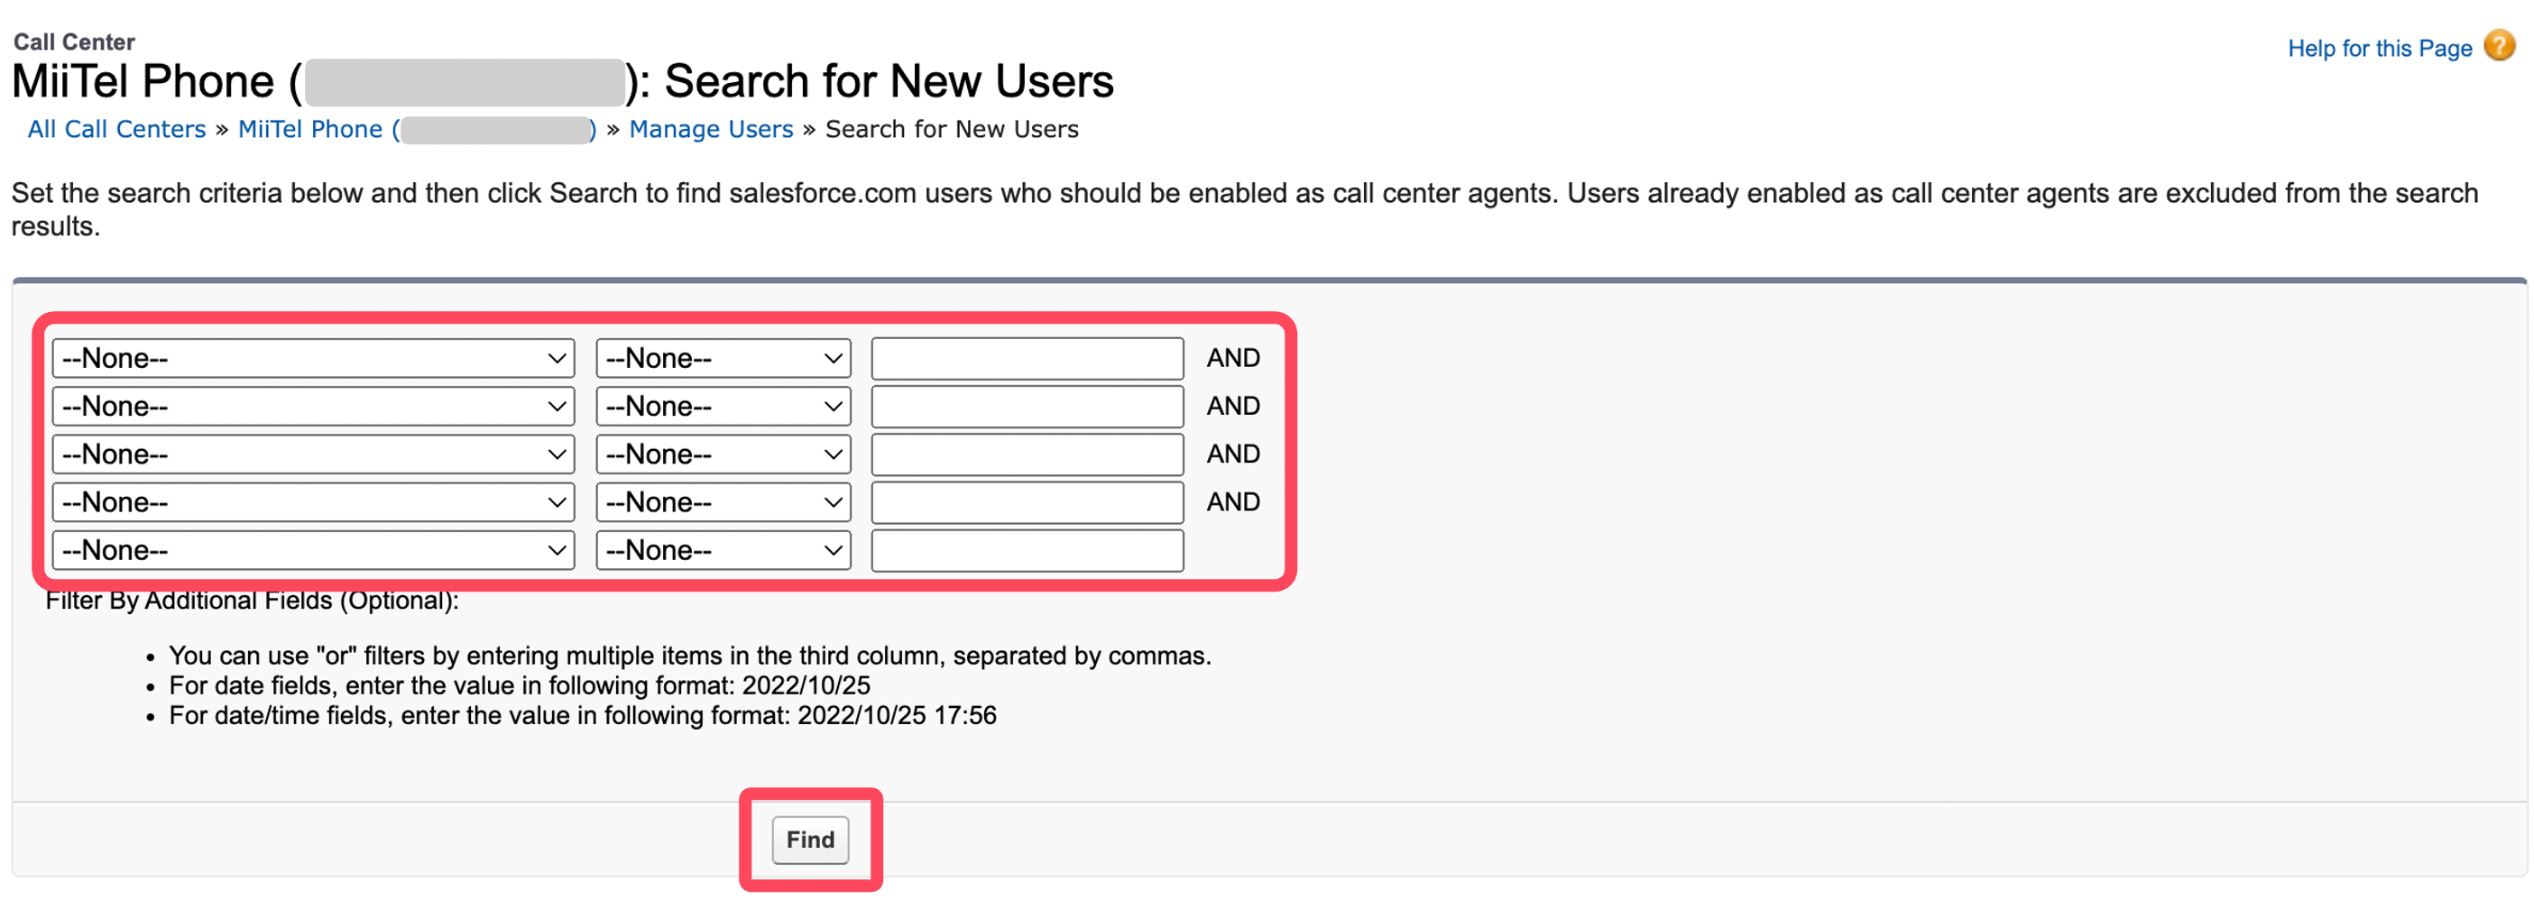The height and width of the screenshot is (909, 2534).
Task: Click the orange help question mark icon
Action: pyautogui.click(x=2500, y=46)
